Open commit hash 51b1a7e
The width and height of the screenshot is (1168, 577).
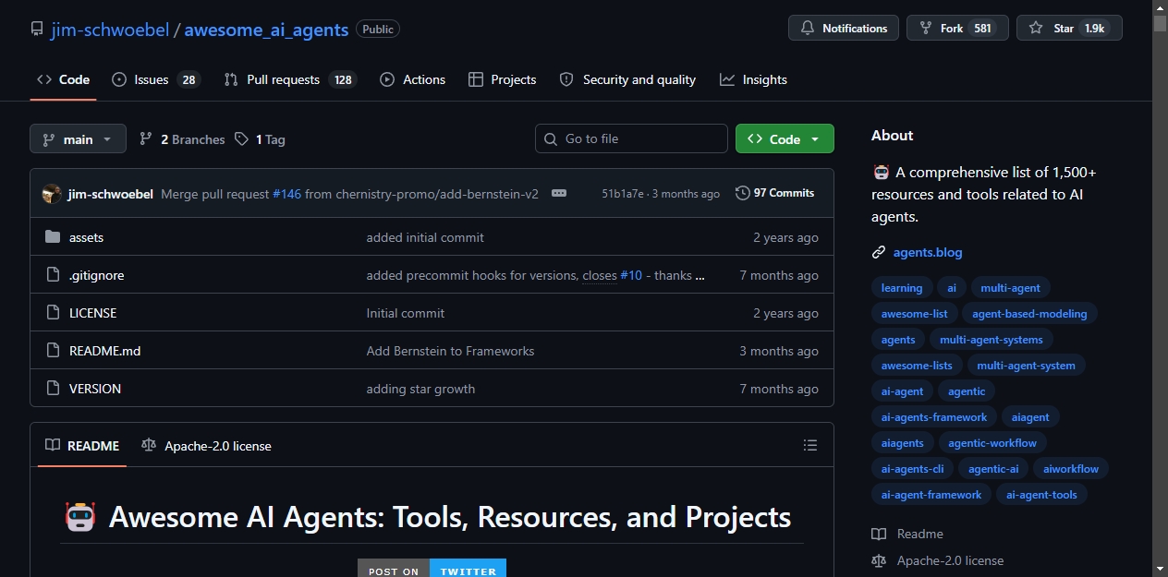pos(623,194)
